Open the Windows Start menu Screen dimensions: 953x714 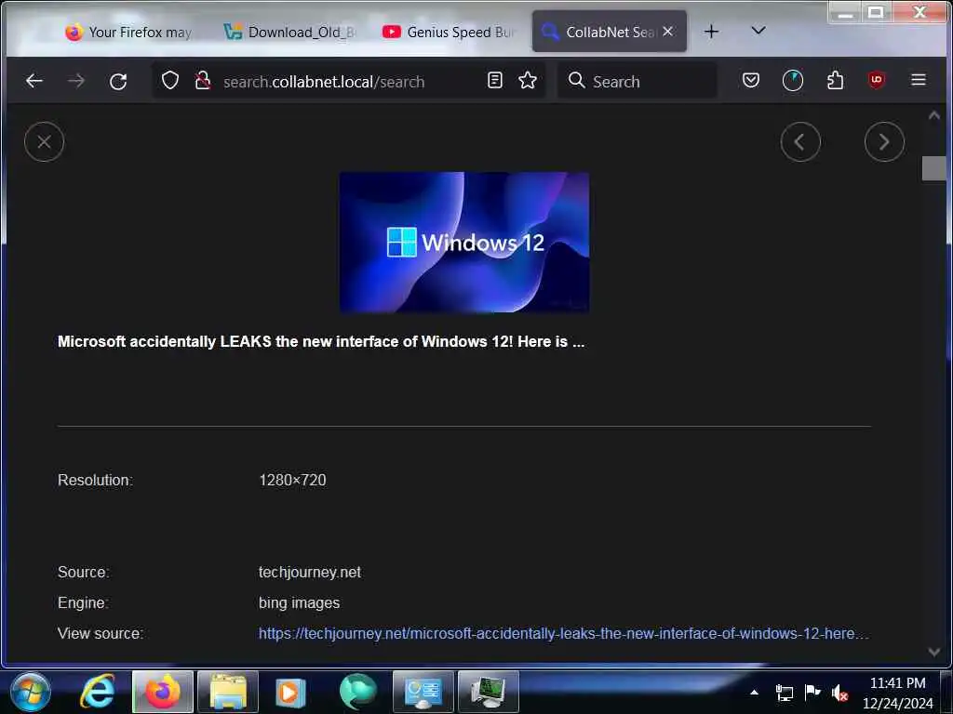(30, 692)
